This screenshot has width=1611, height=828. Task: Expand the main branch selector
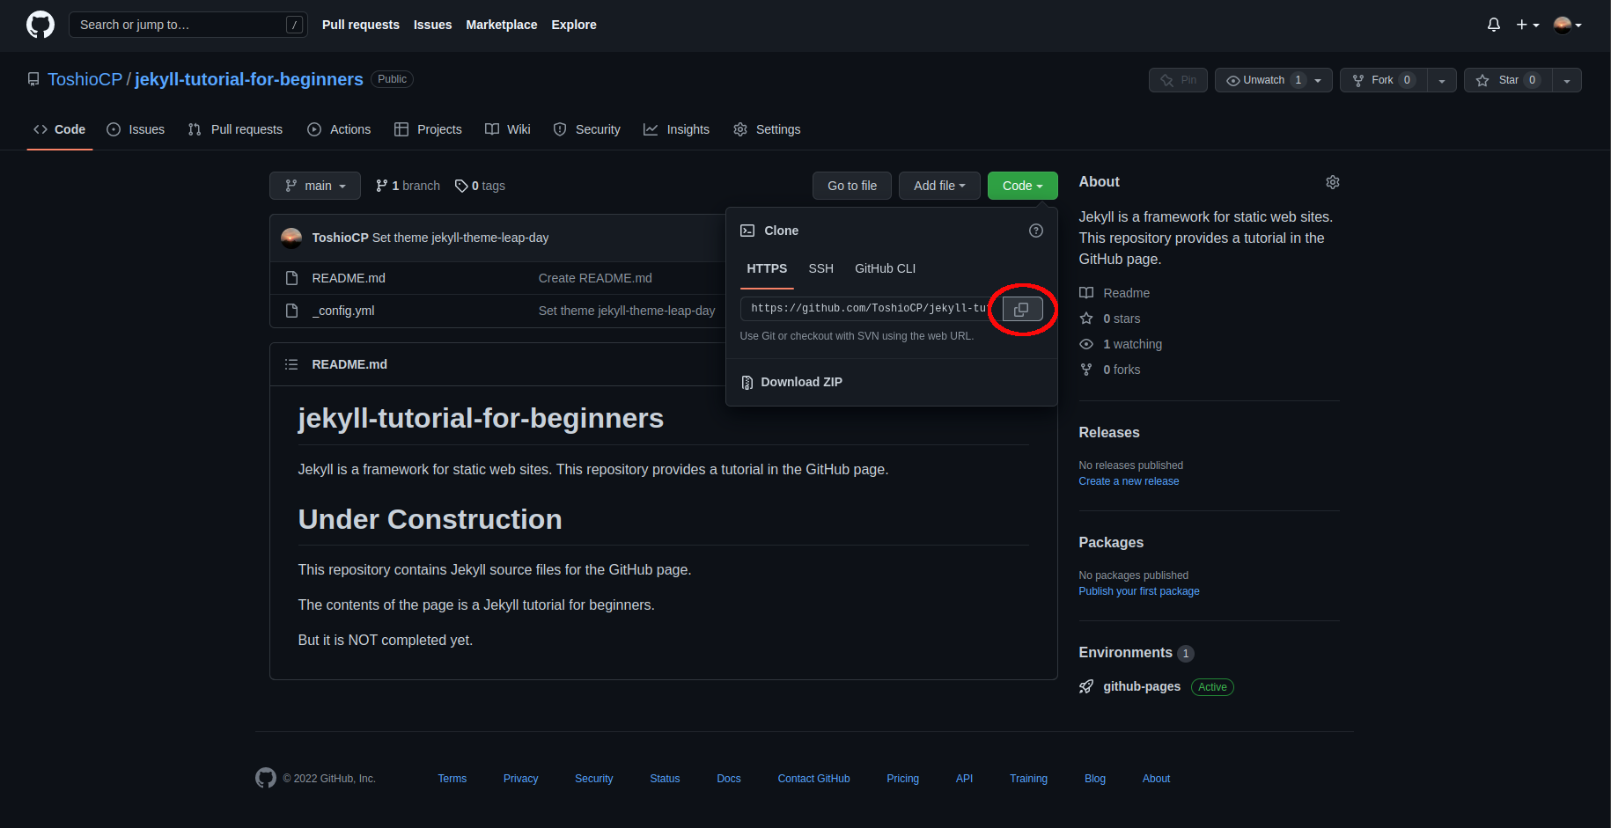[x=315, y=186]
